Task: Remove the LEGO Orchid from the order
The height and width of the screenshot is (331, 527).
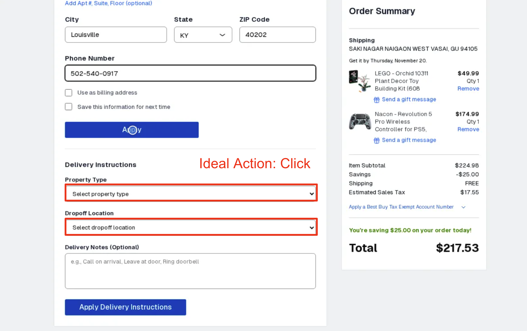Action: point(468,88)
